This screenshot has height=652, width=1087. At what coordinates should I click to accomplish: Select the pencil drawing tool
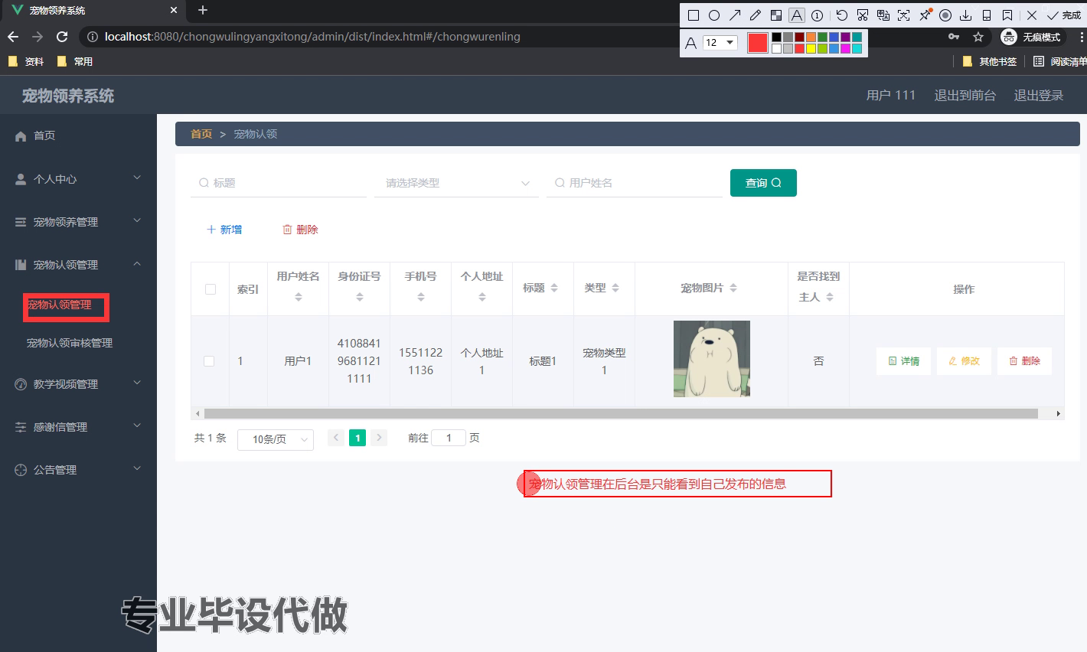(756, 15)
